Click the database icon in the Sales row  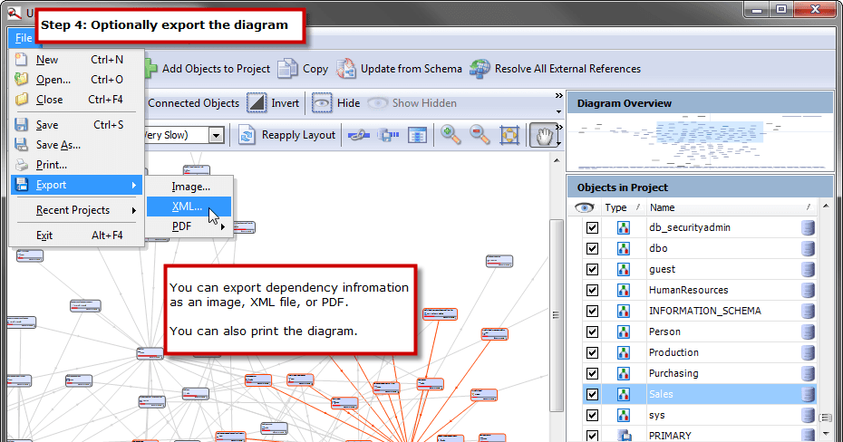(x=808, y=394)
